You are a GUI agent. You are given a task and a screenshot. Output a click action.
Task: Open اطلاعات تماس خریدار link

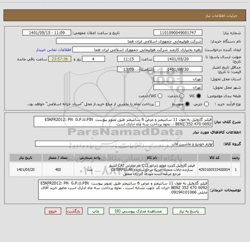click(x=53, y=50)
